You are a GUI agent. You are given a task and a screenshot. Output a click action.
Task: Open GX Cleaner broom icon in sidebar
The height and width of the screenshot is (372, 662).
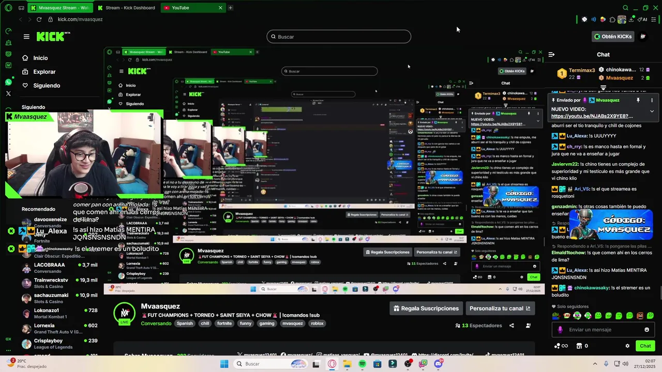[8, 42]
